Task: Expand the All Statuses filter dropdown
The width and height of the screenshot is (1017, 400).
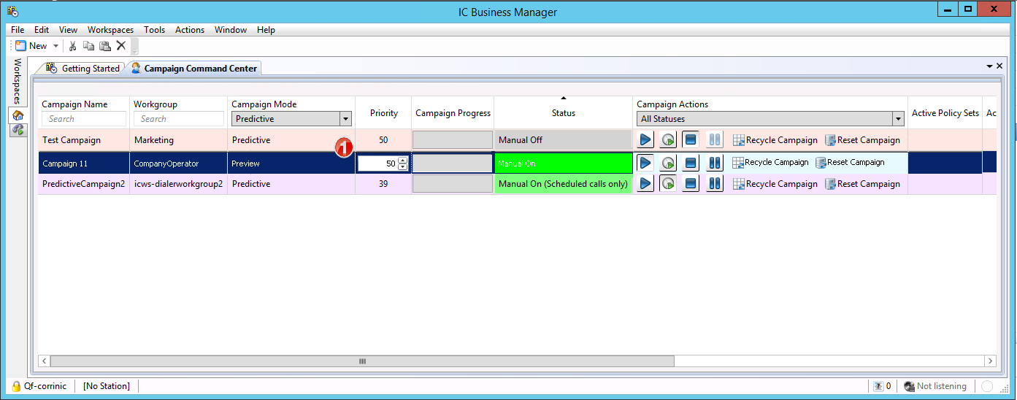Action: click(x=898, y=119)
